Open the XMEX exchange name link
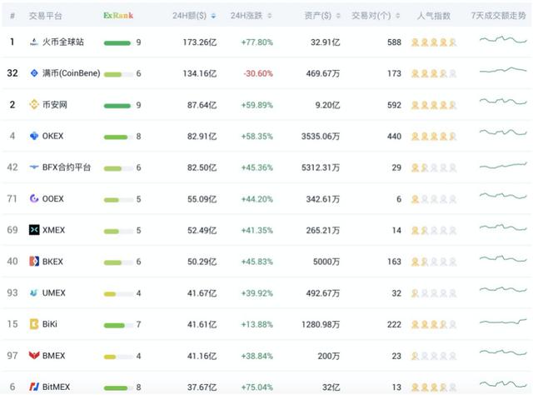533x395 pixels. tap(53, 230)
